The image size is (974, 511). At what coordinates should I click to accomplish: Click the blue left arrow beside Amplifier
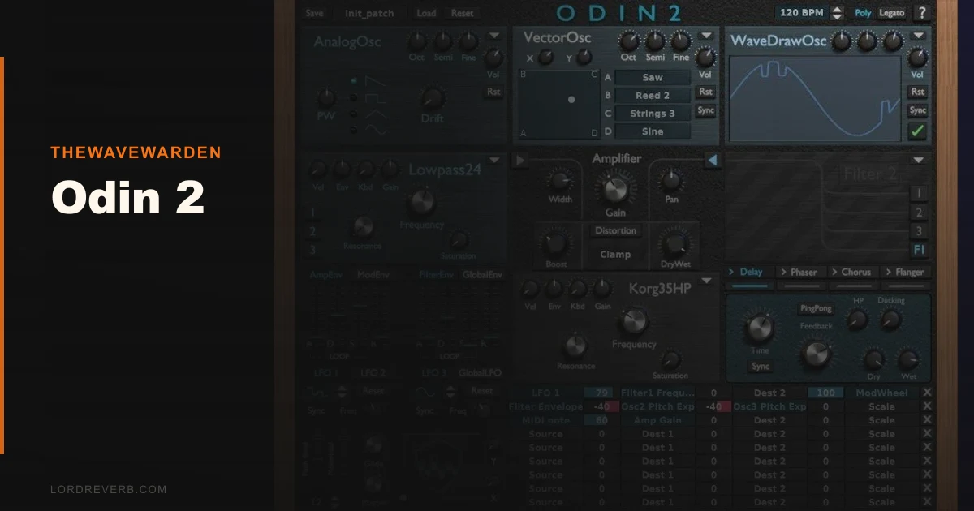tap(713, 160)
